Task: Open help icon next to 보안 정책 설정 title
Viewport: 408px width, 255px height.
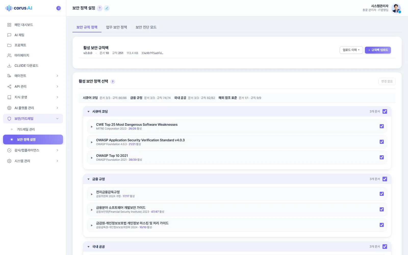Action: click(100, 8)
